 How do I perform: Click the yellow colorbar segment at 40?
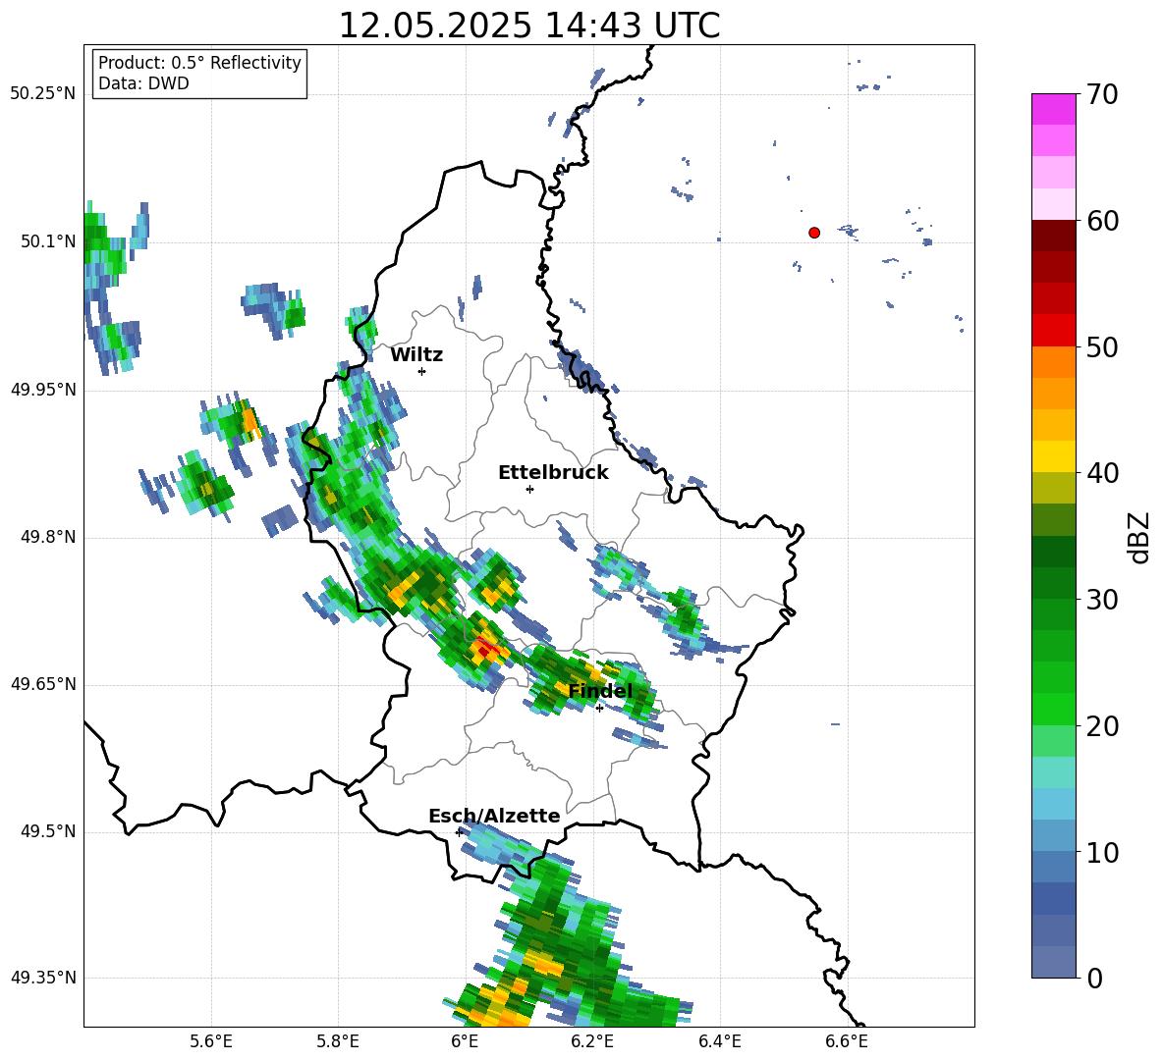1054,456
